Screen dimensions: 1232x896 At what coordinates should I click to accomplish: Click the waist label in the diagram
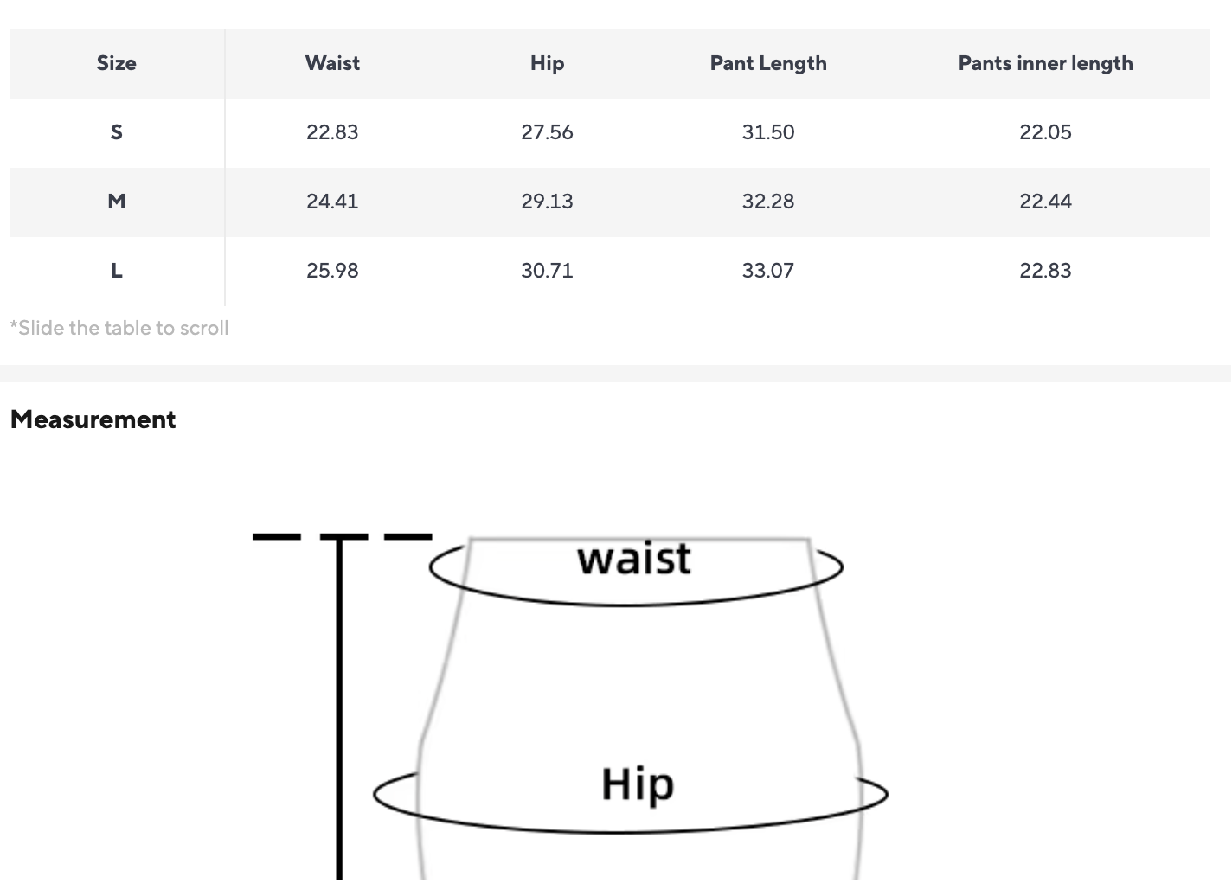coord(634,559)
